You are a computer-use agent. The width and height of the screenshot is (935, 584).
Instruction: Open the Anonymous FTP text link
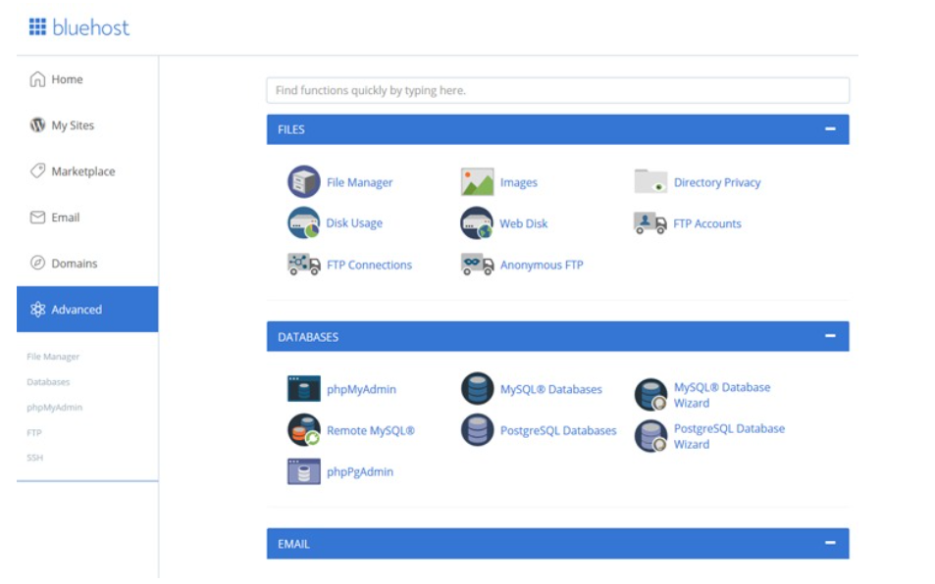tap(542, 265)
